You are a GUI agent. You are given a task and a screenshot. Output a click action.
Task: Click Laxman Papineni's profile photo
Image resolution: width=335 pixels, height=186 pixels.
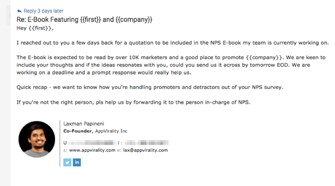[36, 139]
